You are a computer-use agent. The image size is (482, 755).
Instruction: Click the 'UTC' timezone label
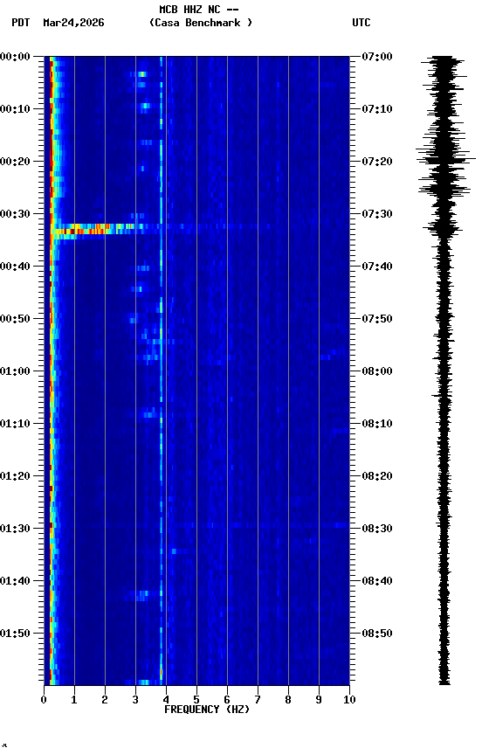(361, 23)
